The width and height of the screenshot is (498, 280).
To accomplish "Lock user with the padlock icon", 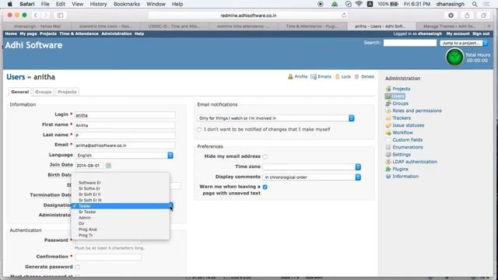I will point(337,76).
